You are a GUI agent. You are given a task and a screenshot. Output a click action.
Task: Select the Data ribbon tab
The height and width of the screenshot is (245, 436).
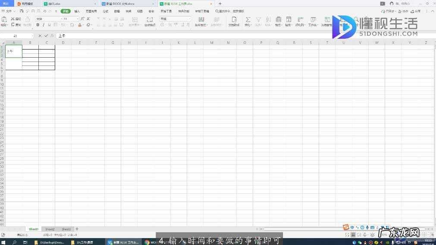coord(117,11)
